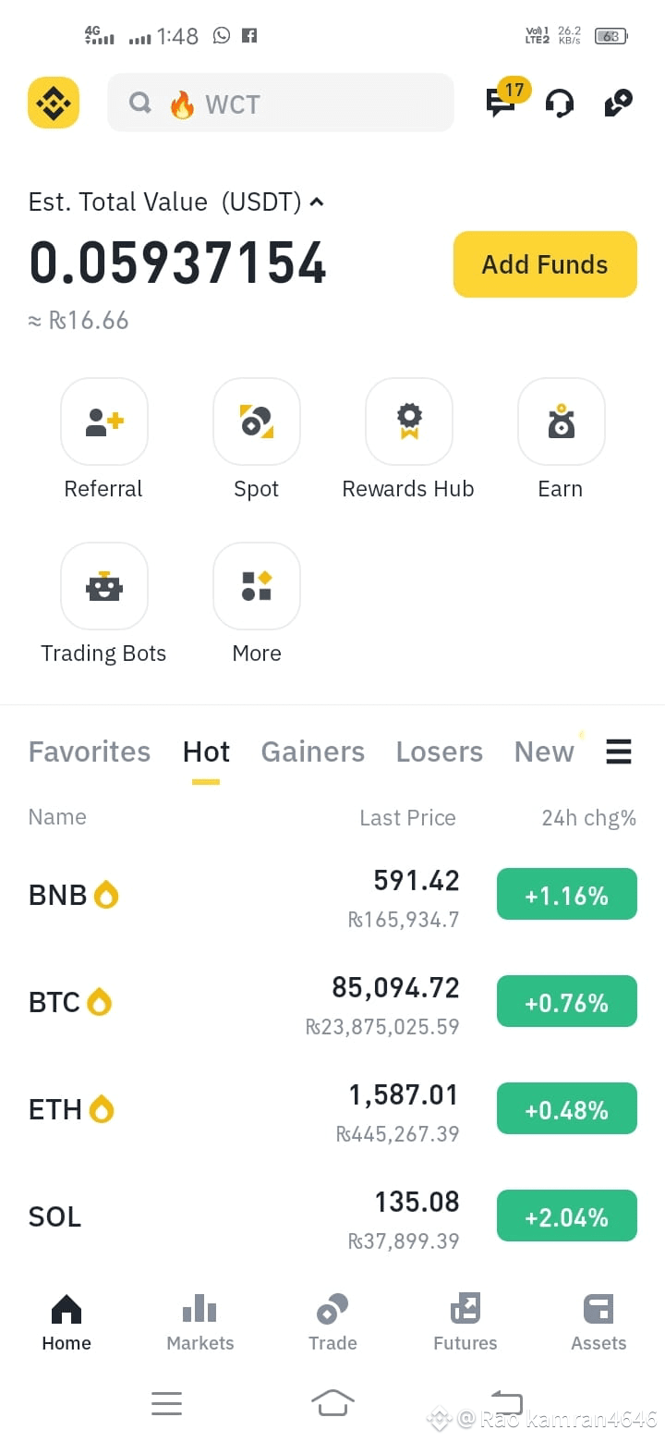Open the Spot shortcut icon
This screenshot has height=1442, width=665.
(x=257, y=422)
